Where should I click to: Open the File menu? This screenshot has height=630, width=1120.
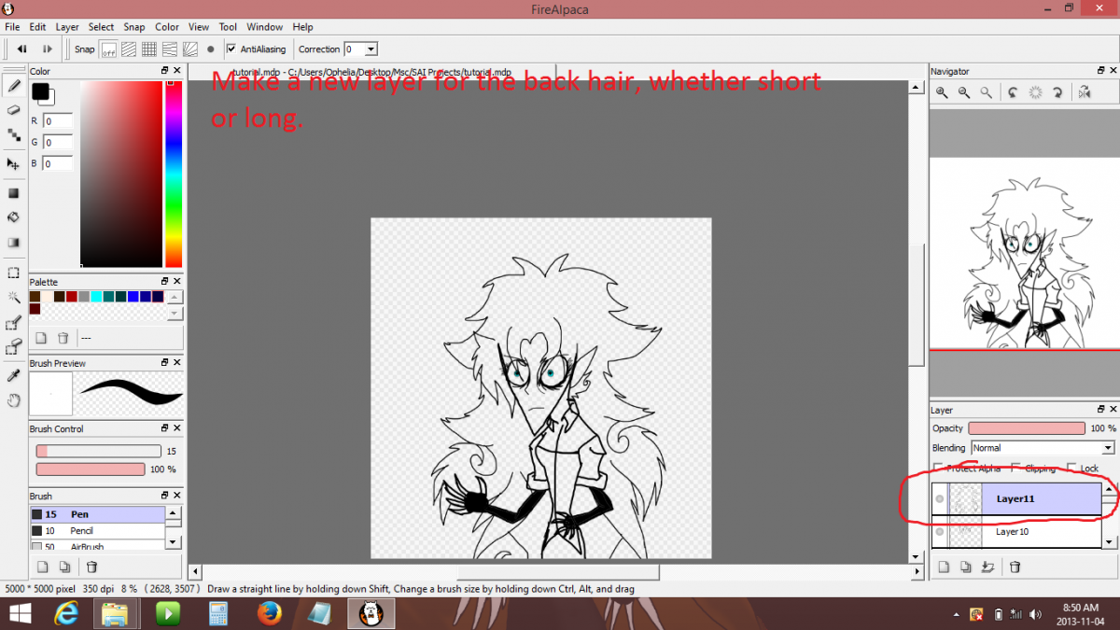point(12,27)
